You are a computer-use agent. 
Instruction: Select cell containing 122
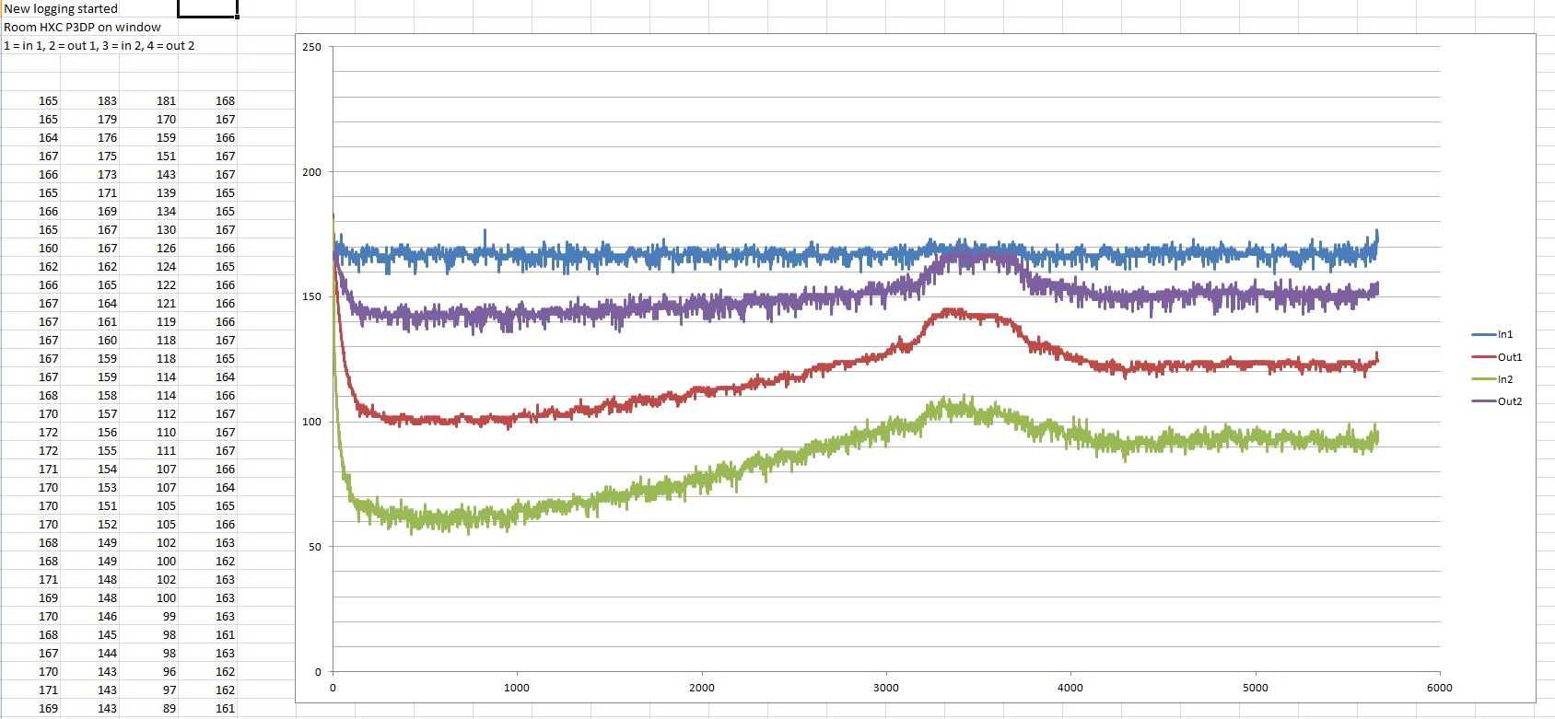click(148, 284)
